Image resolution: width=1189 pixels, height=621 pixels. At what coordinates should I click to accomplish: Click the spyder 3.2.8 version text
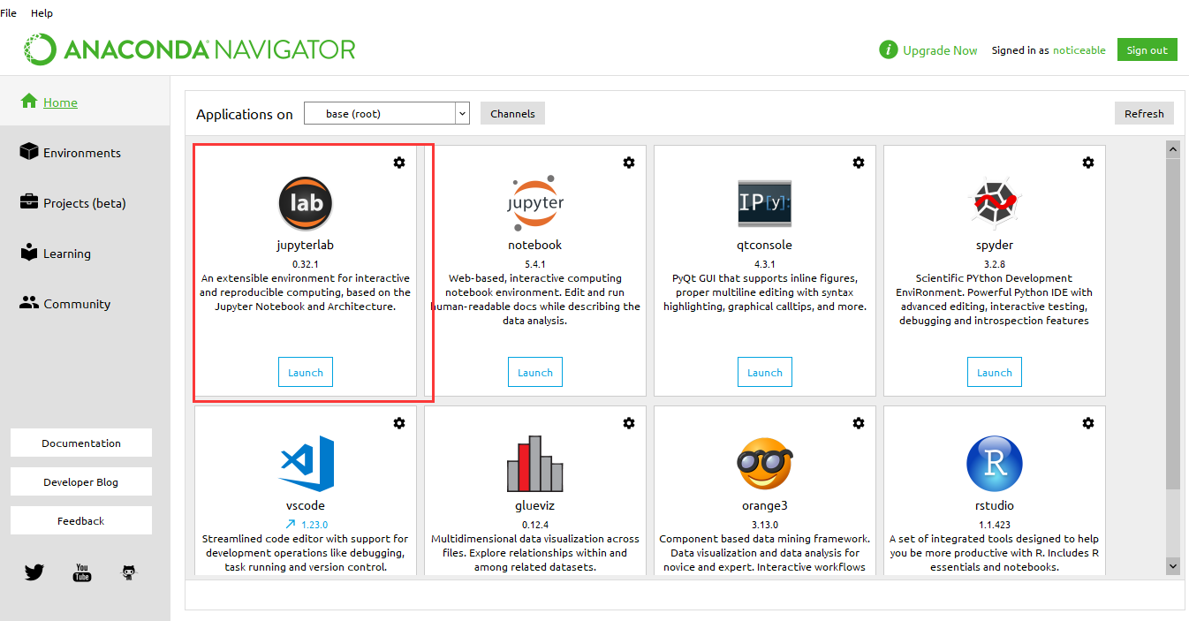point(995,263)
